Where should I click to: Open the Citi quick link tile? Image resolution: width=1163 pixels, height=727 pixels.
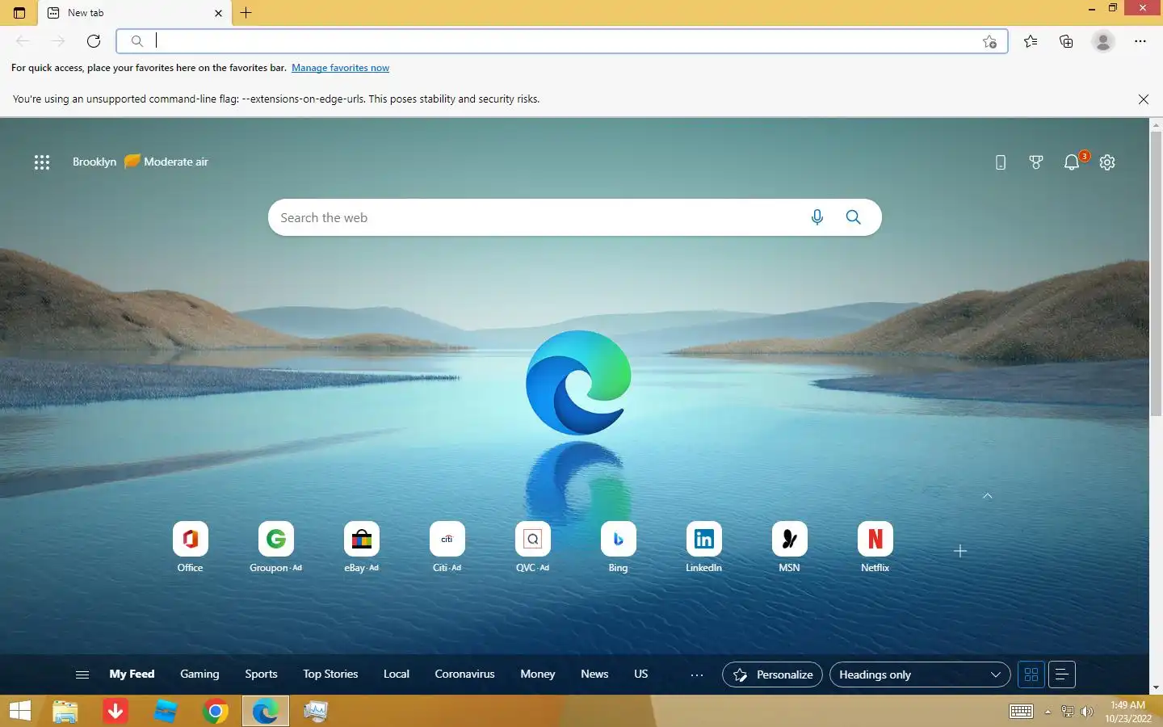tap(447, 548)
